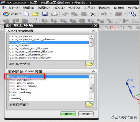Click scroll-down arrow in CAM session list

(x=91, y=58)
